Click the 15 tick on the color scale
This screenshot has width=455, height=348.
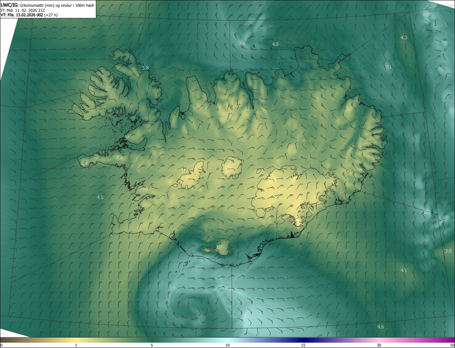point(303,345)
